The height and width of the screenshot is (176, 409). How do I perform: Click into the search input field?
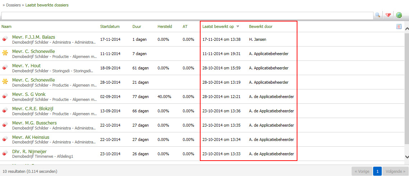tap(187, 15)
